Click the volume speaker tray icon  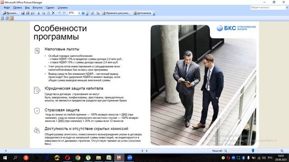[264, 158]
